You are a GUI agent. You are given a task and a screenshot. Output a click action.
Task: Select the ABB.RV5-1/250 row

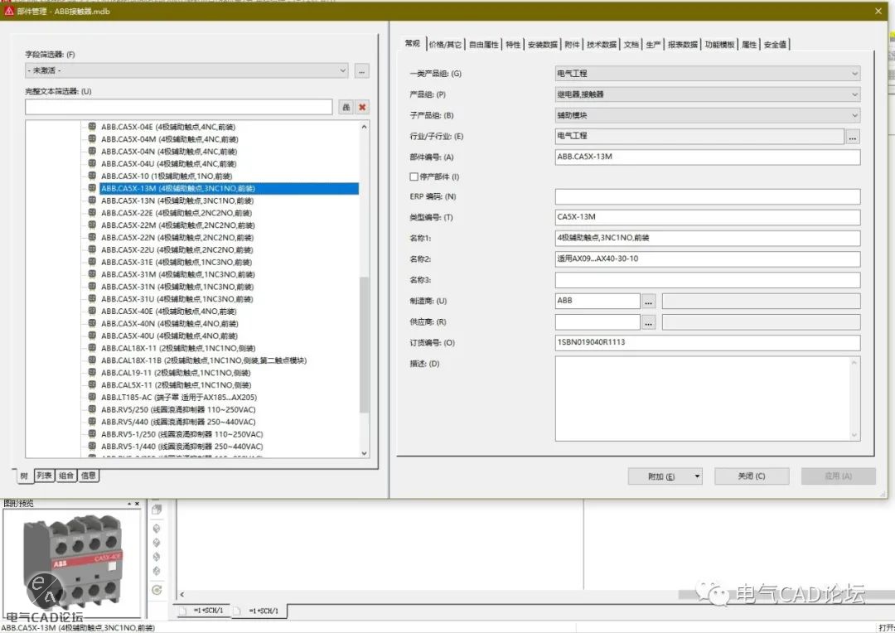182,434
